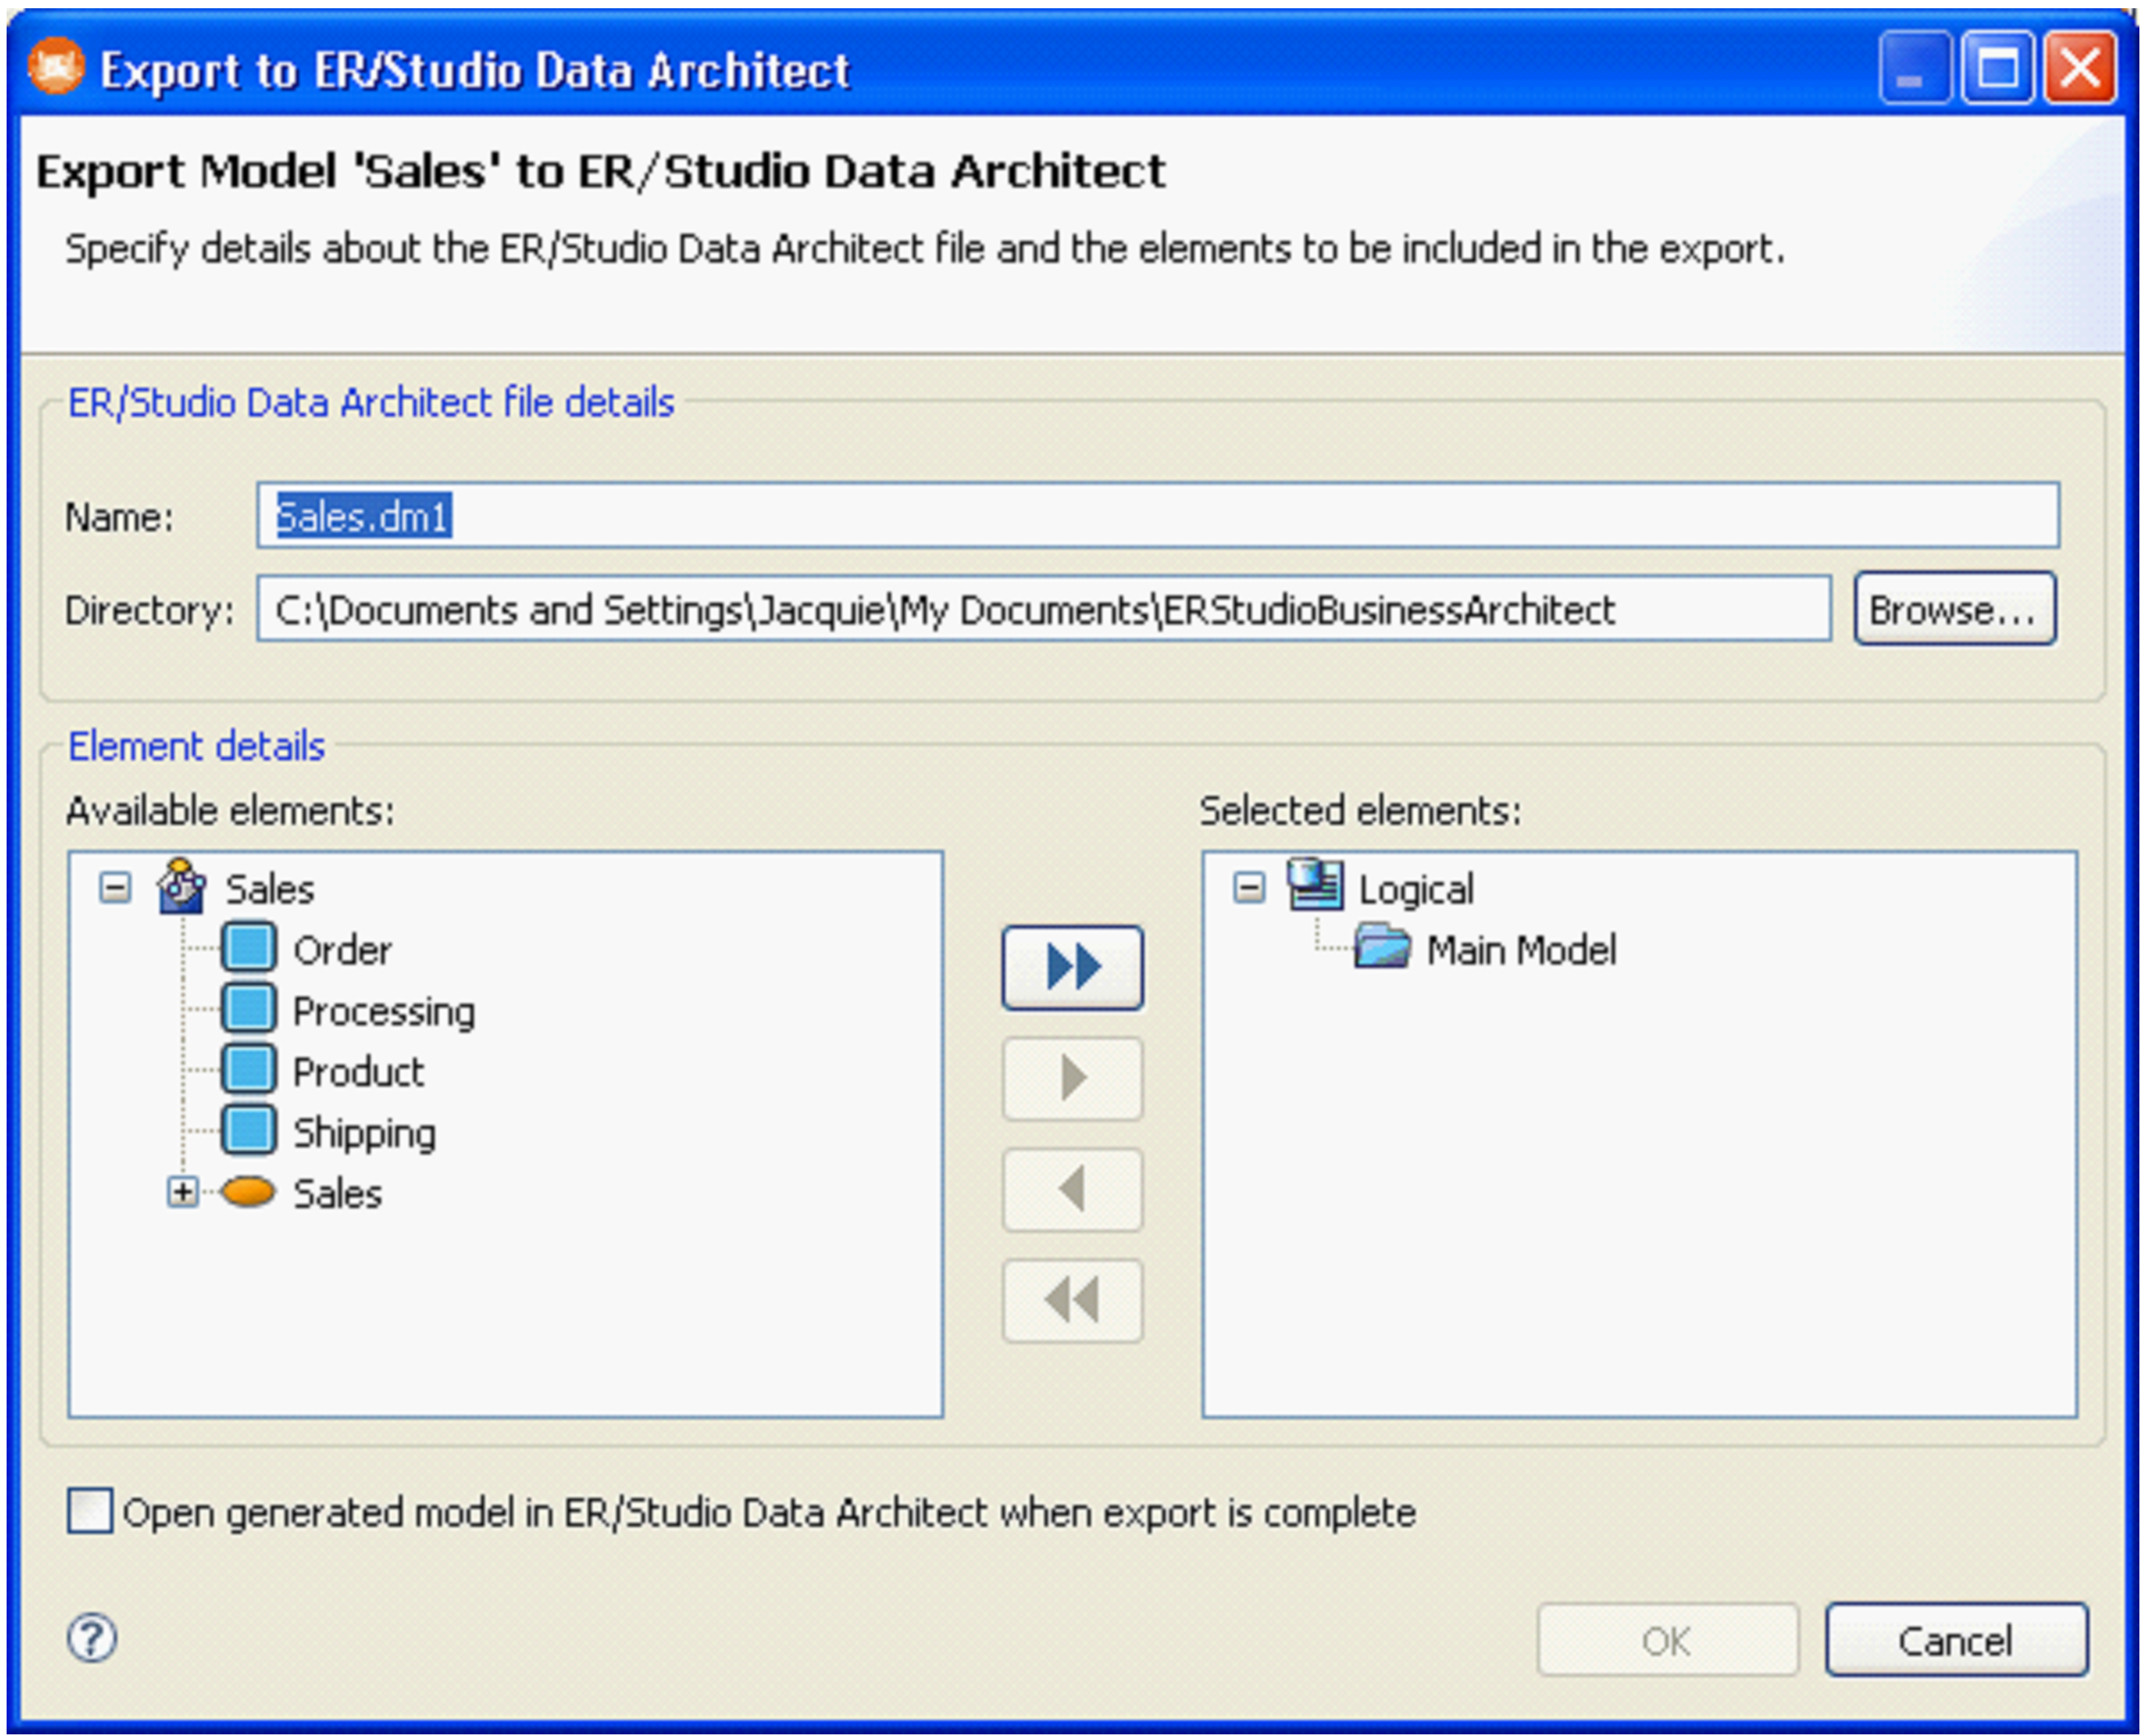The image size is (2146, 1736).
Task: Maximize the Export dialog window
Action: (1997, 68)
